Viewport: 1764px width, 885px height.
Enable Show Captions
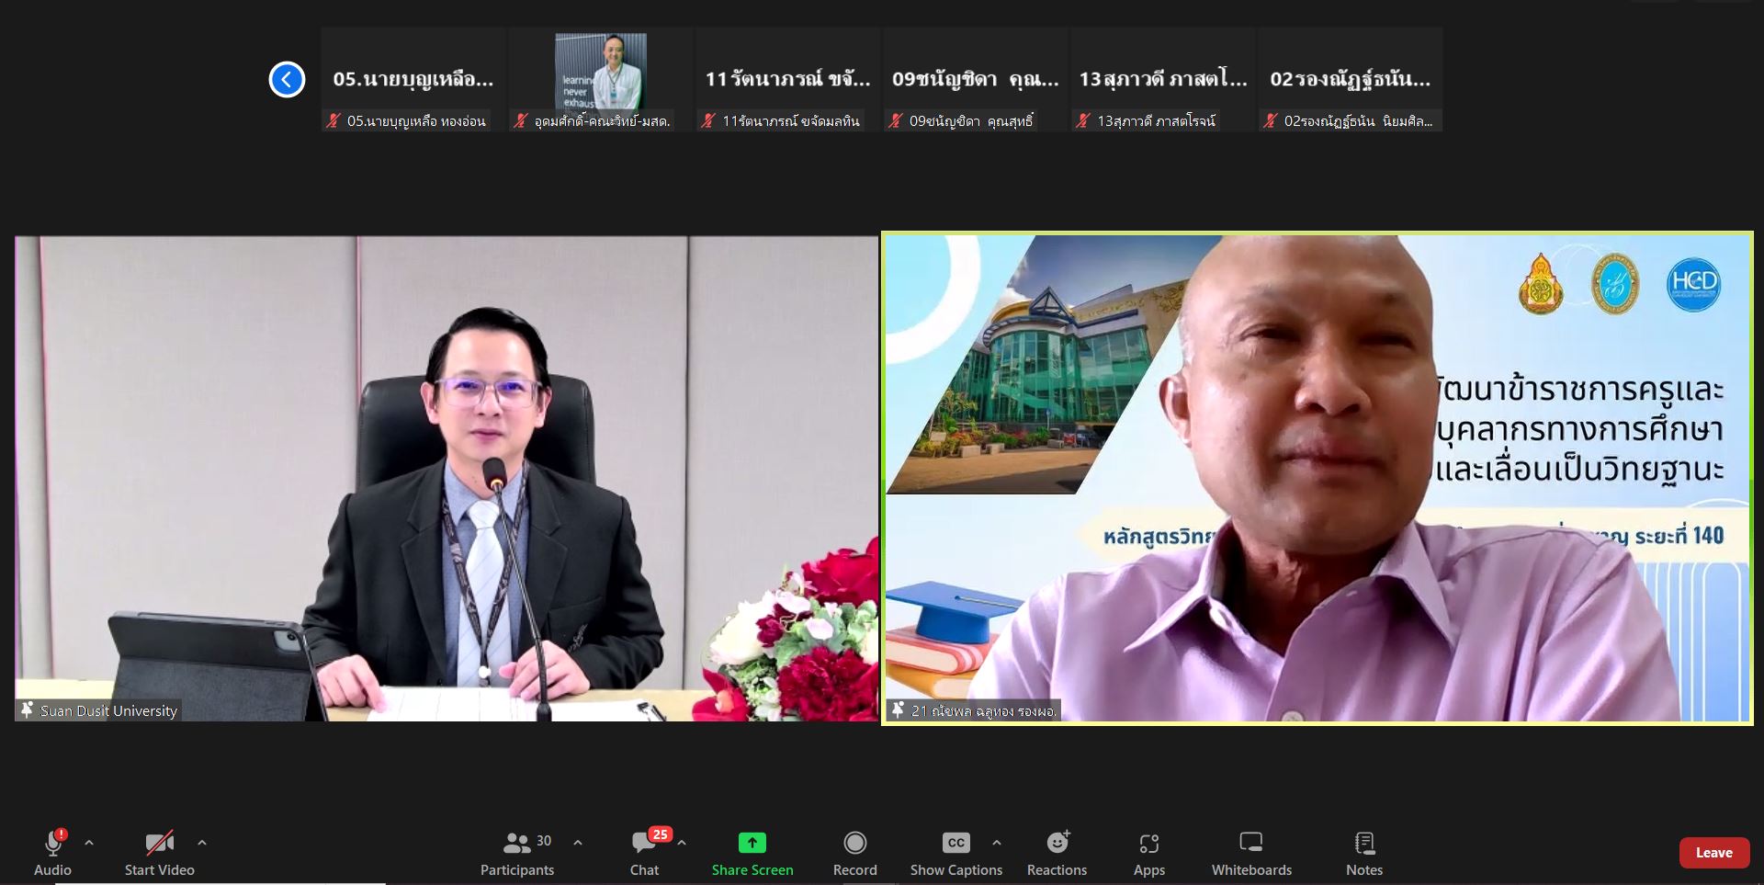[x=956, y=854]
